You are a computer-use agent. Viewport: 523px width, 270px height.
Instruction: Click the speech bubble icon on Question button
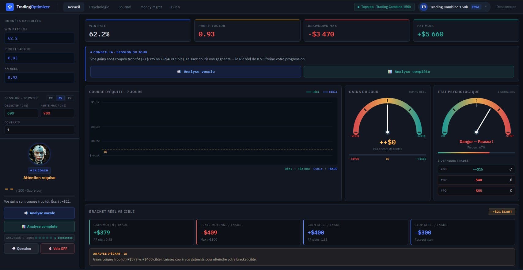(14, 249)
